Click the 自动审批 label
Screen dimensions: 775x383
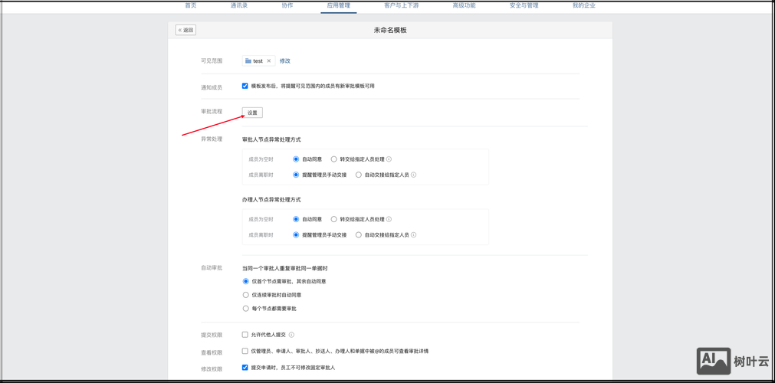click(212, 267)
